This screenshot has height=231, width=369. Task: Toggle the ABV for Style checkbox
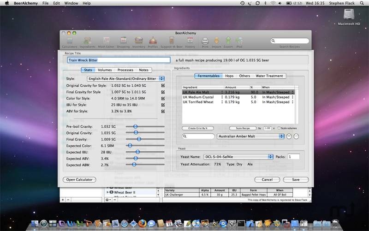tap(163, 111)
